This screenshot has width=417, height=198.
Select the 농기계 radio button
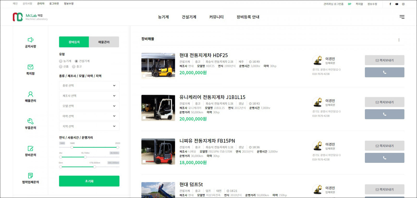(61, 61)
